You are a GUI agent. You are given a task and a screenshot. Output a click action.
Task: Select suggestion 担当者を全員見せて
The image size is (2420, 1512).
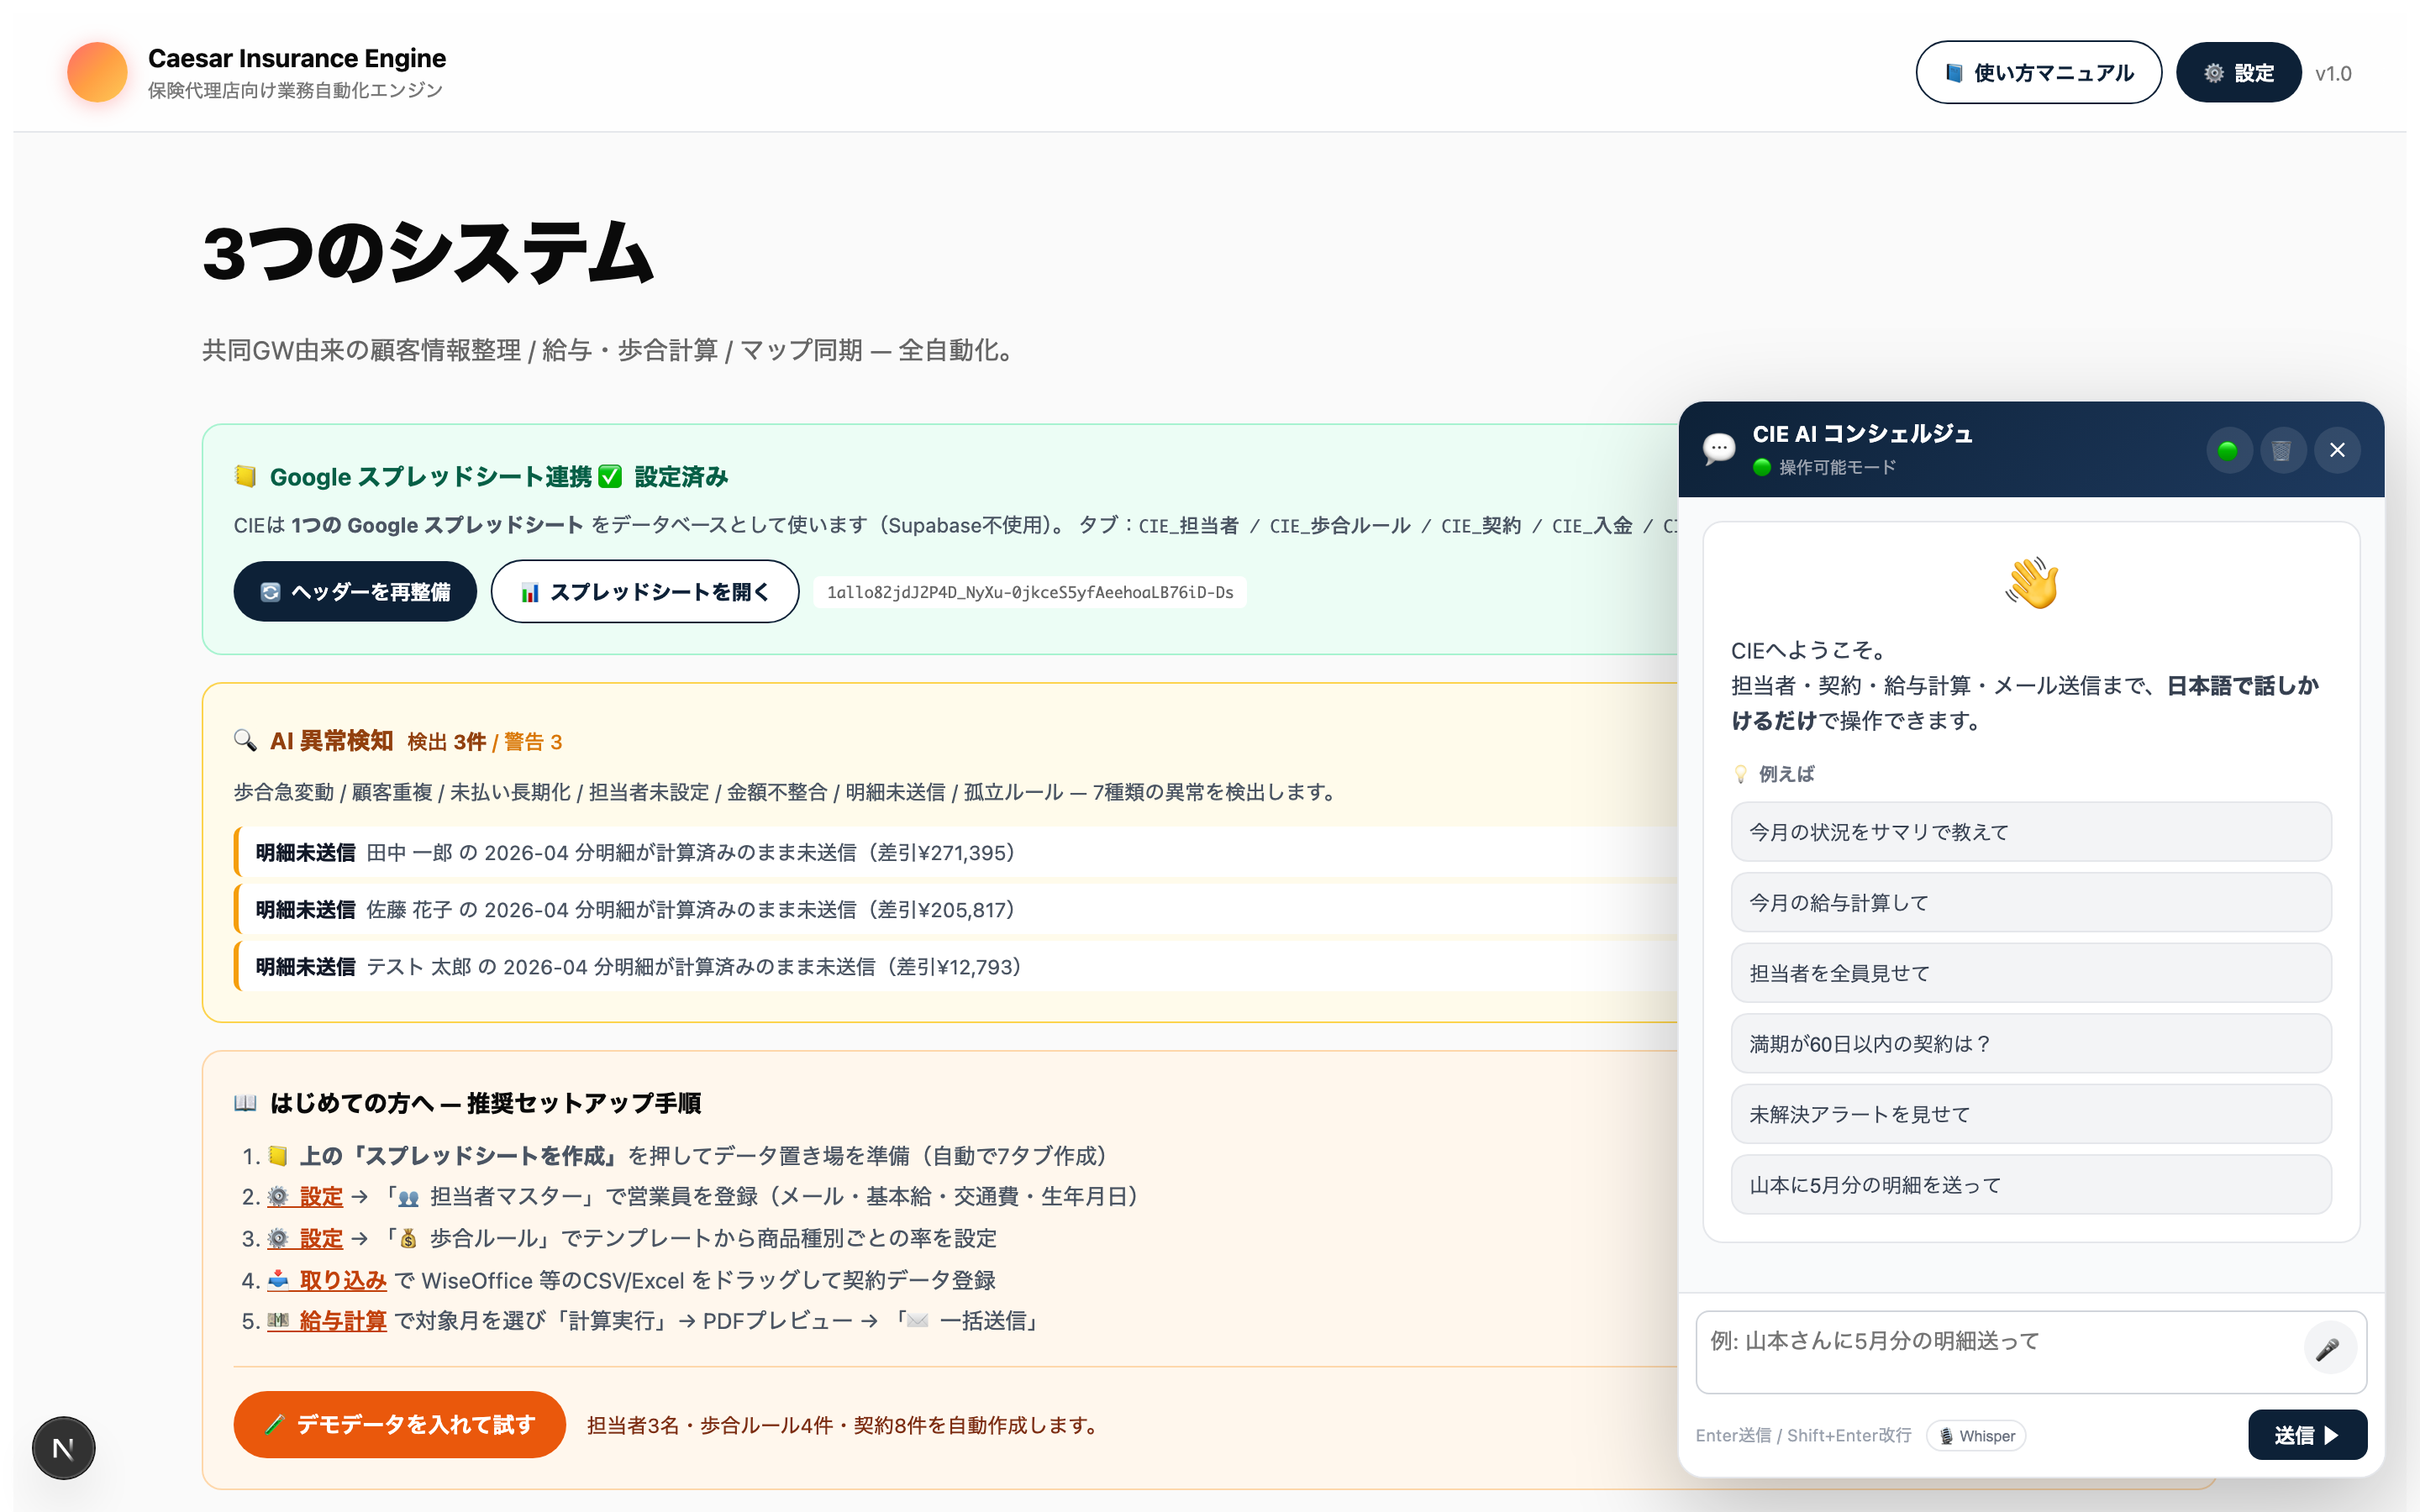click(x=2031, y=973)
